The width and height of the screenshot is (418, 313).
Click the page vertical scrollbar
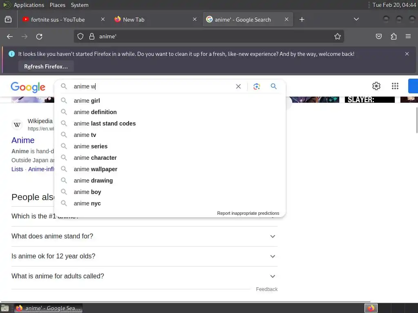416,120
